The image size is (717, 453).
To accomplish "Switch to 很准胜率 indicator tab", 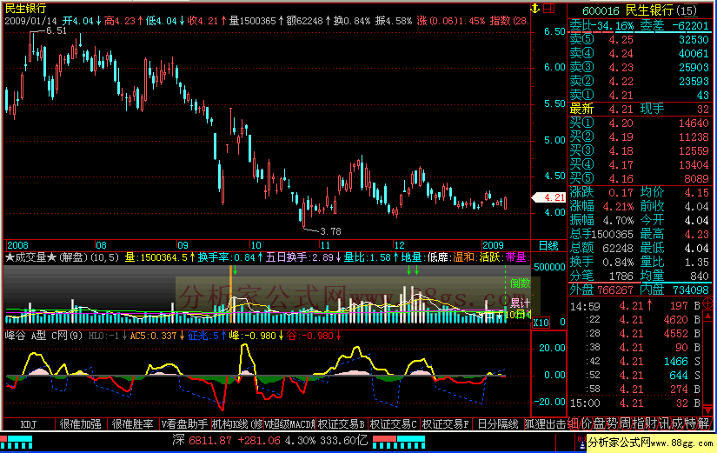I will coord(133,424).
